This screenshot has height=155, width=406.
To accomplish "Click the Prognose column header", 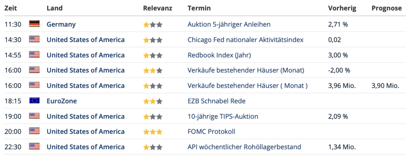I will tap(387, 8).
